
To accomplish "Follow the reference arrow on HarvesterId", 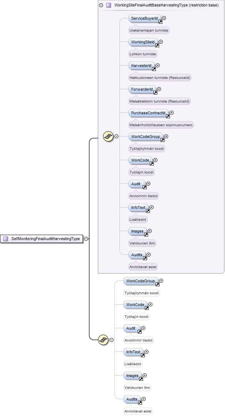I will coord(154,69).
